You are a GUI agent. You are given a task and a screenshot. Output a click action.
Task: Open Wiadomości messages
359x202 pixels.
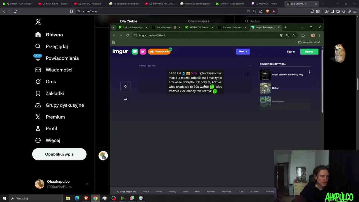tap(54, 70)
